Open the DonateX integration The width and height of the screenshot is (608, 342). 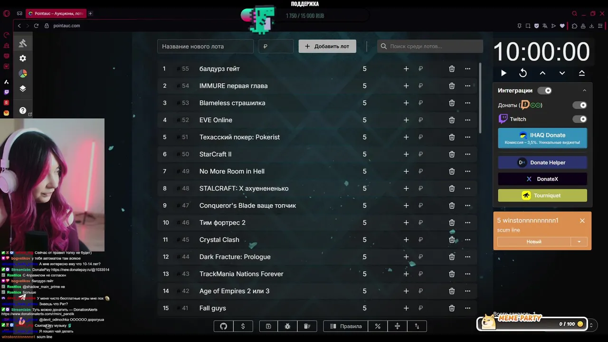542,179
